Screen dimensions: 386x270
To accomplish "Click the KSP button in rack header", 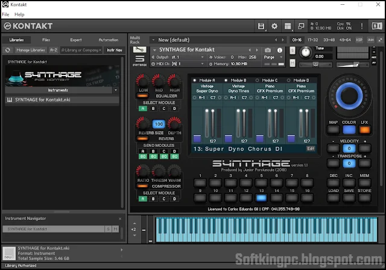I will pyautogui.click(x=359, y=40).
